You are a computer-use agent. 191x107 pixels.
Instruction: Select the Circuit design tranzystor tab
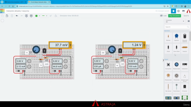point(39,2)
